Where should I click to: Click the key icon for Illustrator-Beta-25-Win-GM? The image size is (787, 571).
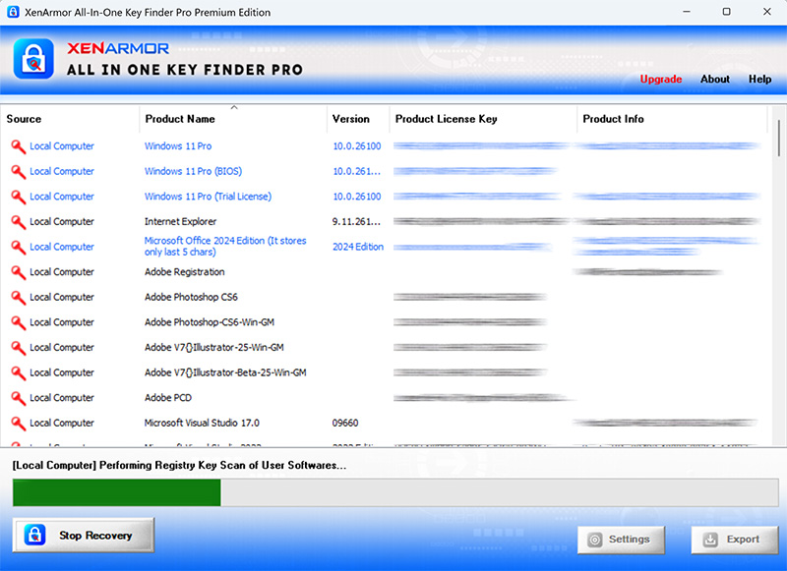tap(18, 373)
